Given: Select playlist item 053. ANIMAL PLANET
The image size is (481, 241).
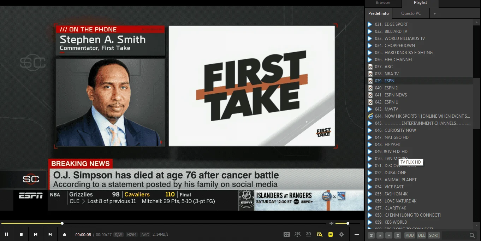Looking at the screenshot, I should click(419, 180).
